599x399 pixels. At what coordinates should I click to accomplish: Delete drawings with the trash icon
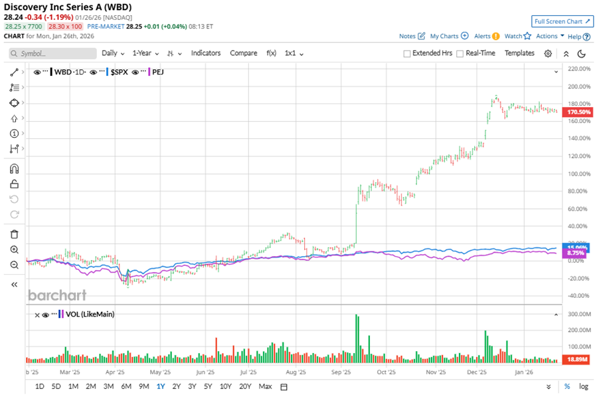point(14,235)
